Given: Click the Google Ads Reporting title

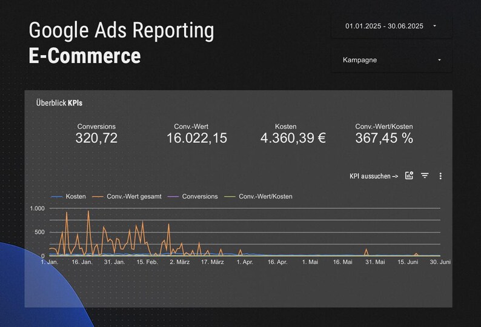Looking at the screenshot, I should pos(122,30).
